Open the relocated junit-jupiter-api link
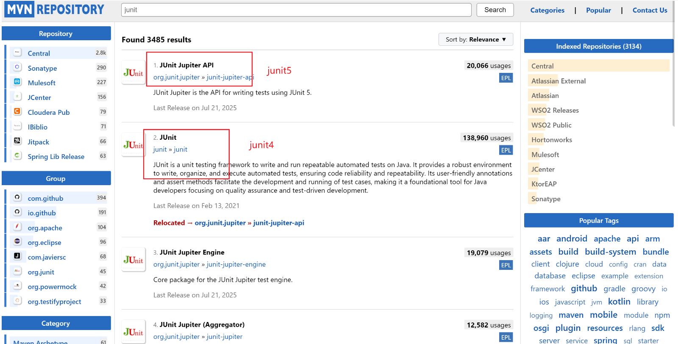 tap(278, 223)
